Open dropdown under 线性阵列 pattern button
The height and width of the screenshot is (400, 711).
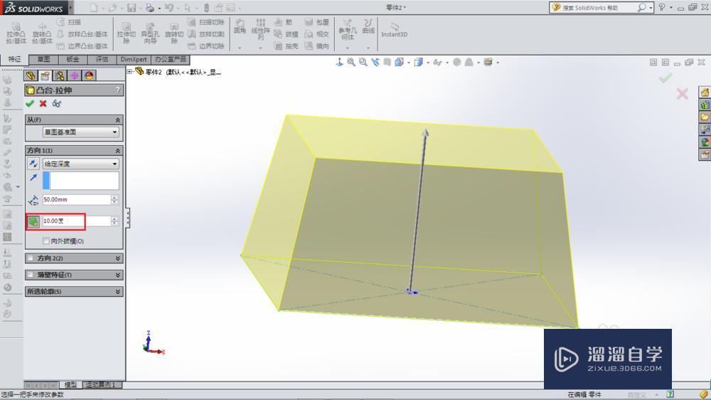pyautogui.click(x=260, y=47)
